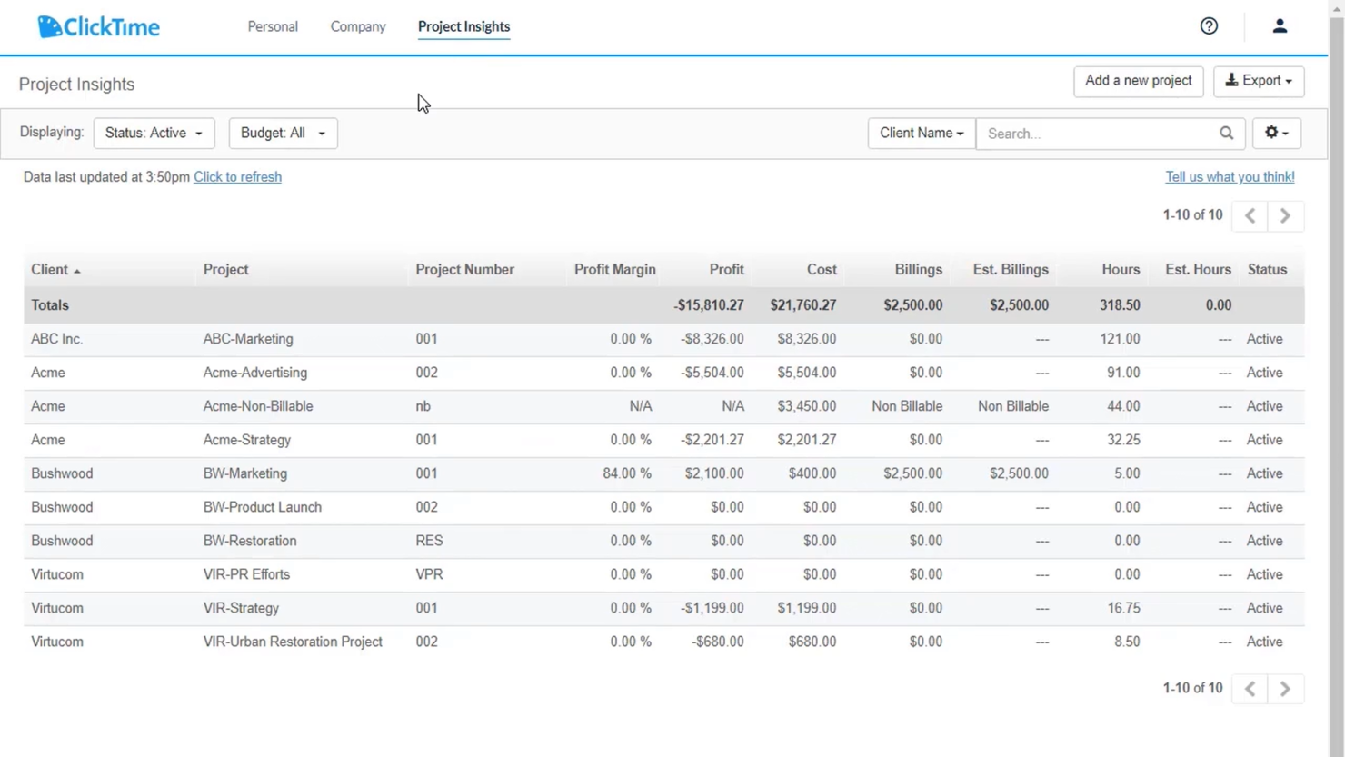This screenshot has height=757, width=1345.
Task: Click the Add a new project button
Action: tap(1138, 81)
